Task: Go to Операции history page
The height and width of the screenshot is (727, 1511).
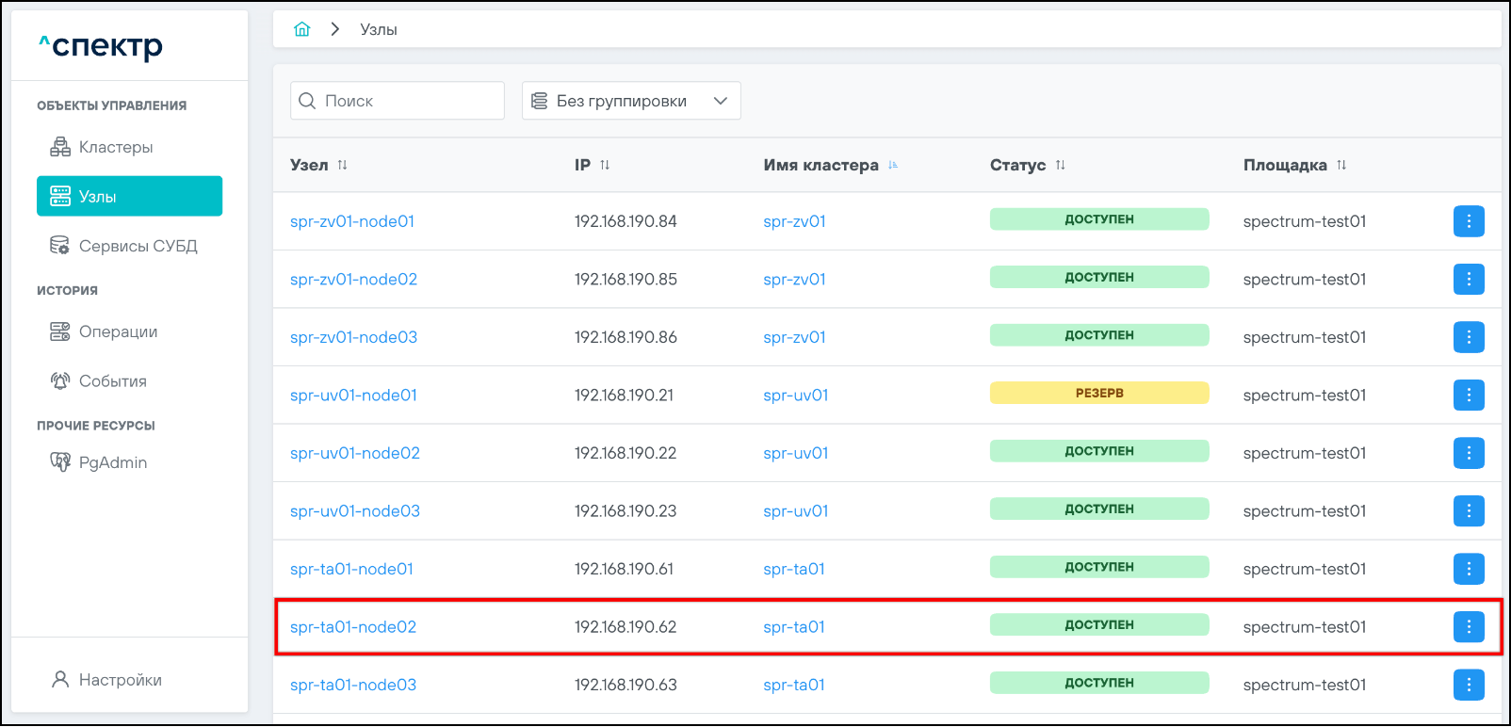Action: pyautogui.click(x=118, y=331)
